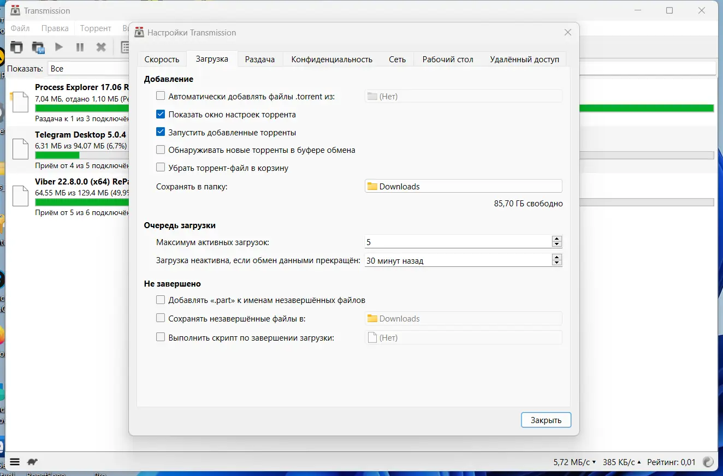The image size is (723, 476).
Task: Select the Viber 22.8.0.0 torrent row
Action: pyautogui.click(x=67, y=197)
